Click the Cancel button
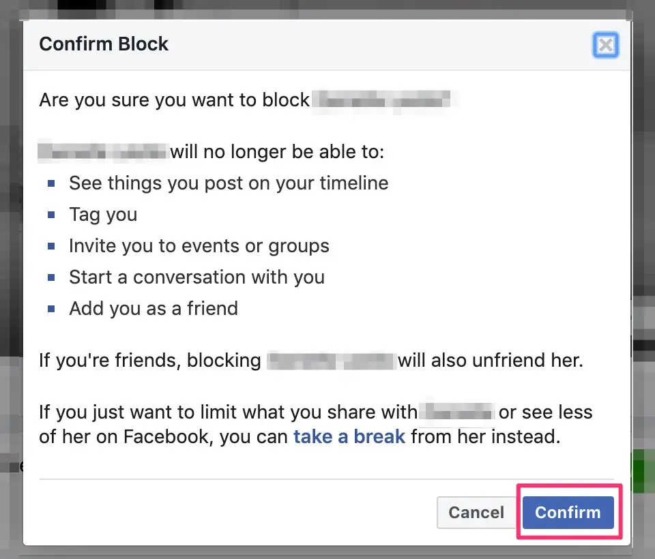 pyautogui.click(x=476, y=512)
